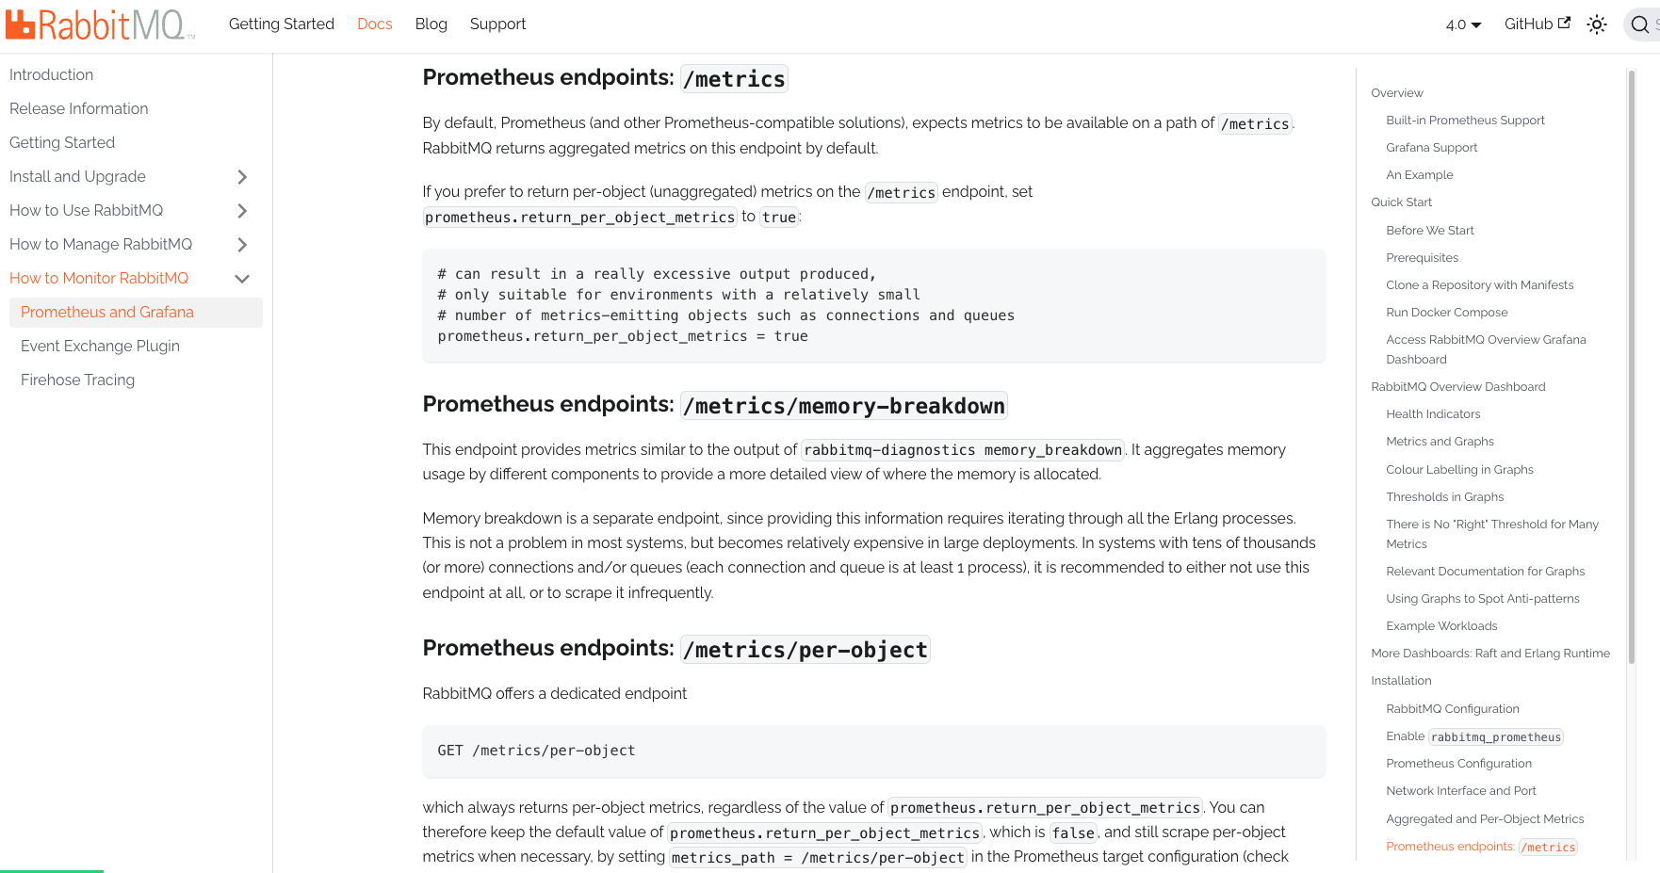This screenshot has height=873, width=1660.
Task: Expand the Install and Upgrade section
Action: [242, 177]
